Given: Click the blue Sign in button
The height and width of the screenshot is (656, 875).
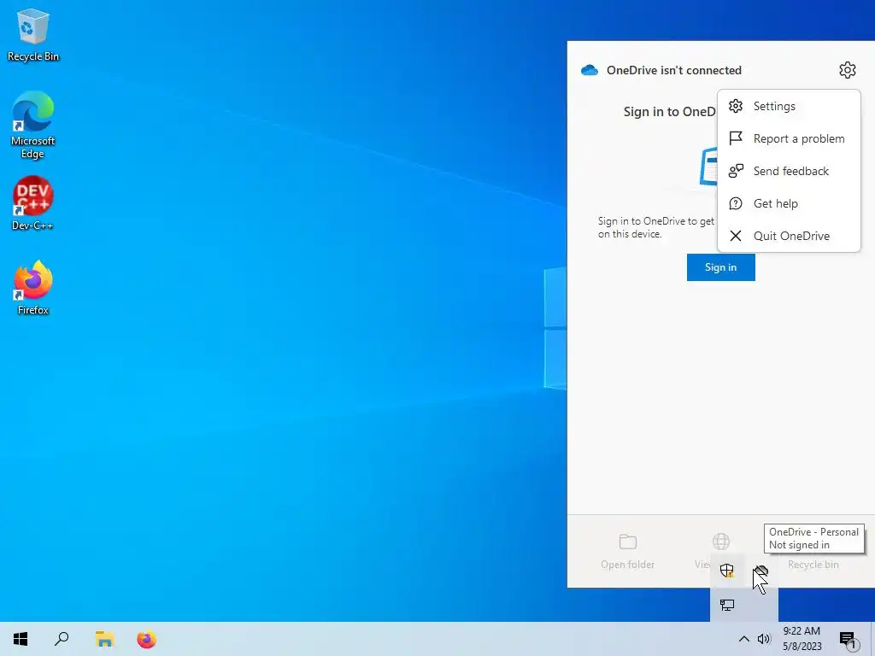Looking at the screenshot, I should pos(720,267).
